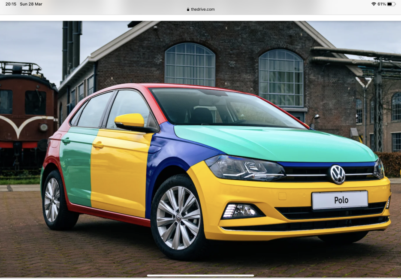This screenshot has height=279, width=401.
Task: Tap the home indicator bar at bottom
Action: point(201,276)
